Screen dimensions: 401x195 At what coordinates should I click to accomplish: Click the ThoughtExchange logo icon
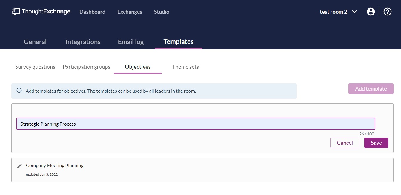point(16,12)
